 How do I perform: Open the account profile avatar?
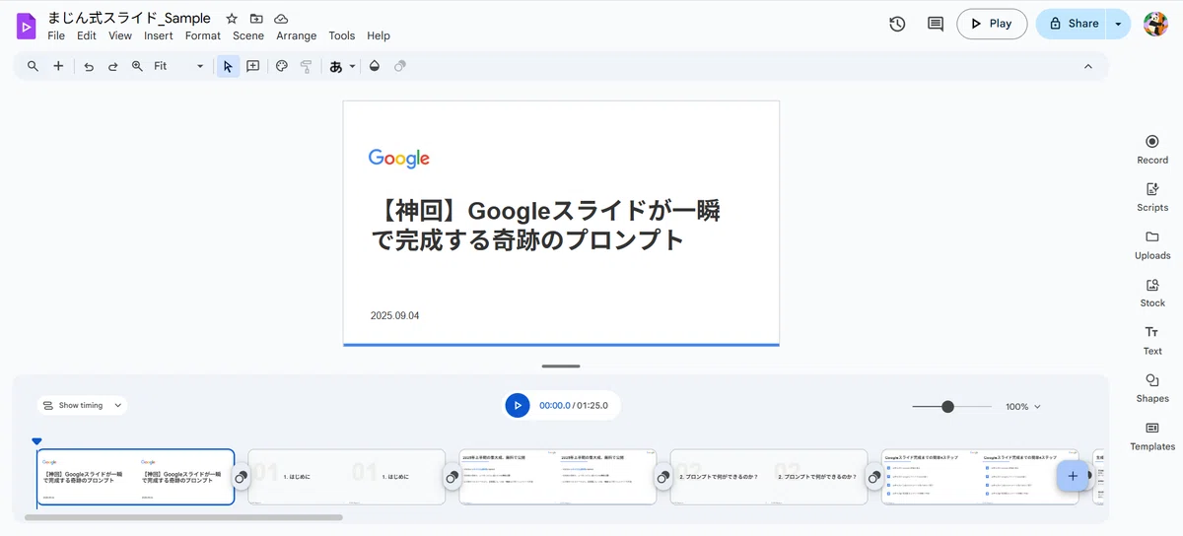[1155, 24]
